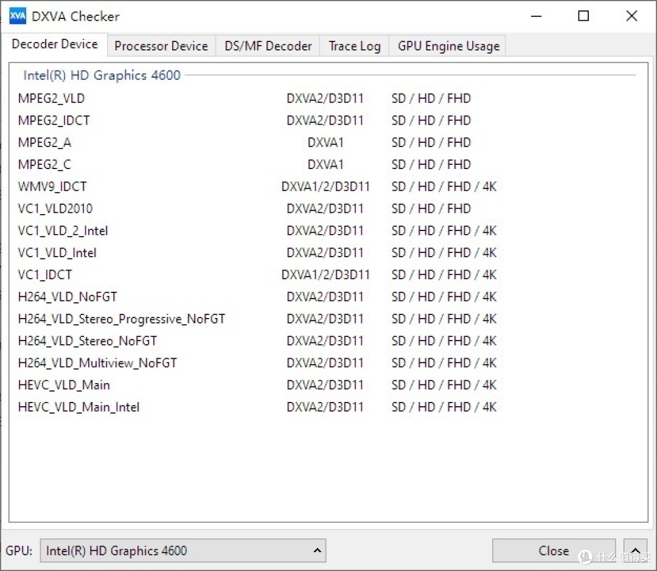Open the GPU selection dropdown
657x571 pixels.
click(182, 550)
